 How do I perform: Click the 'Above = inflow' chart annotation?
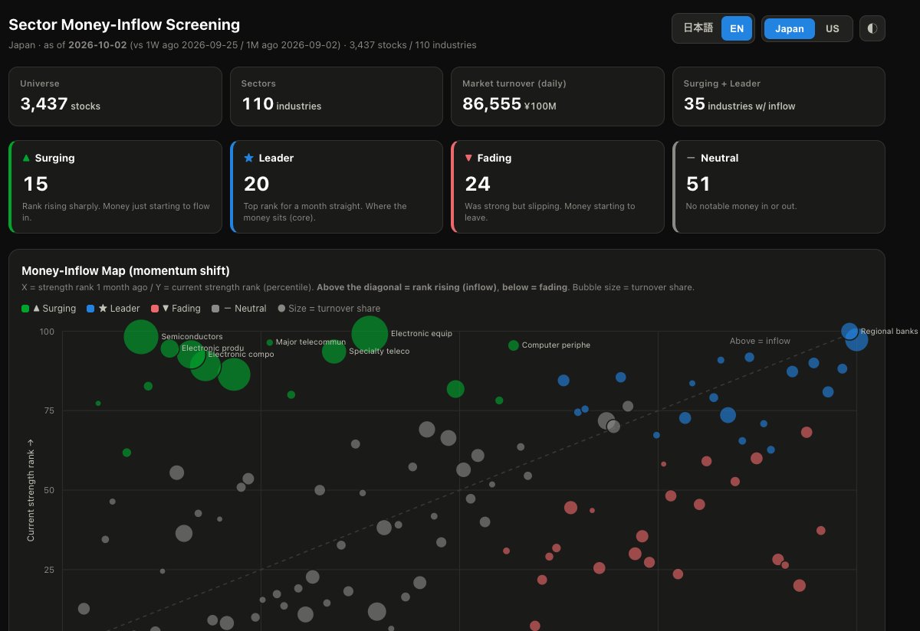point(760,341)
